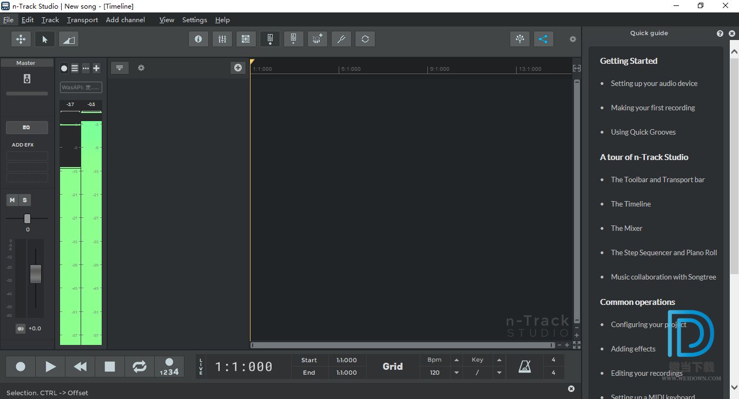
Task: Click the first empty master effect slot
Action: pos(27,156)
